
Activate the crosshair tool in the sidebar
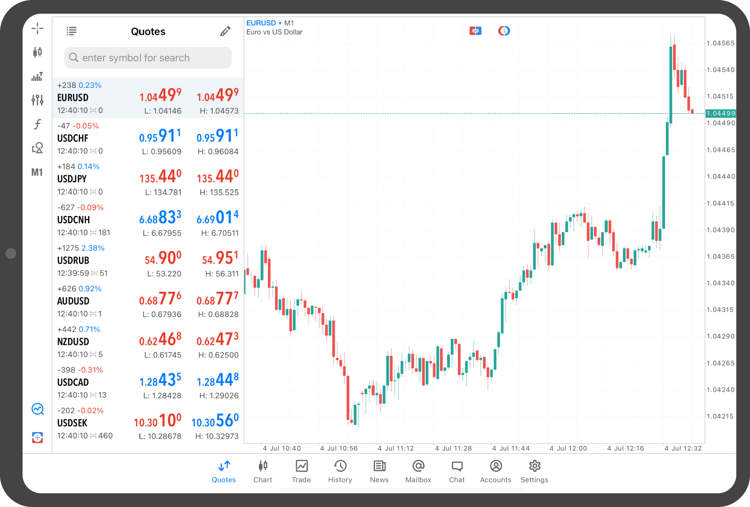point(37,29)
